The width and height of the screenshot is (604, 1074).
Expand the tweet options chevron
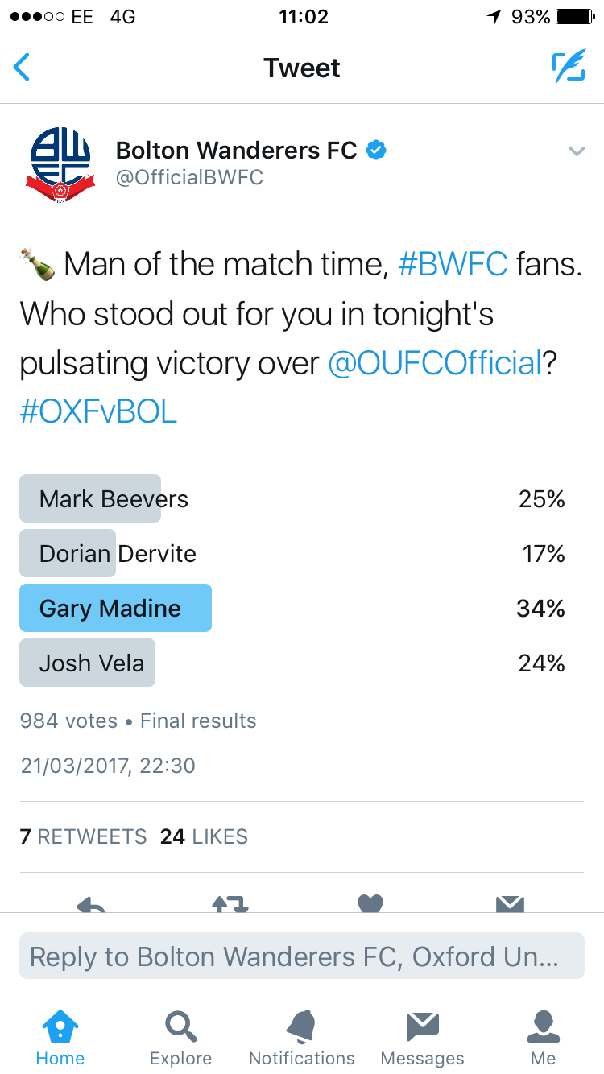[x=577, y=151]
